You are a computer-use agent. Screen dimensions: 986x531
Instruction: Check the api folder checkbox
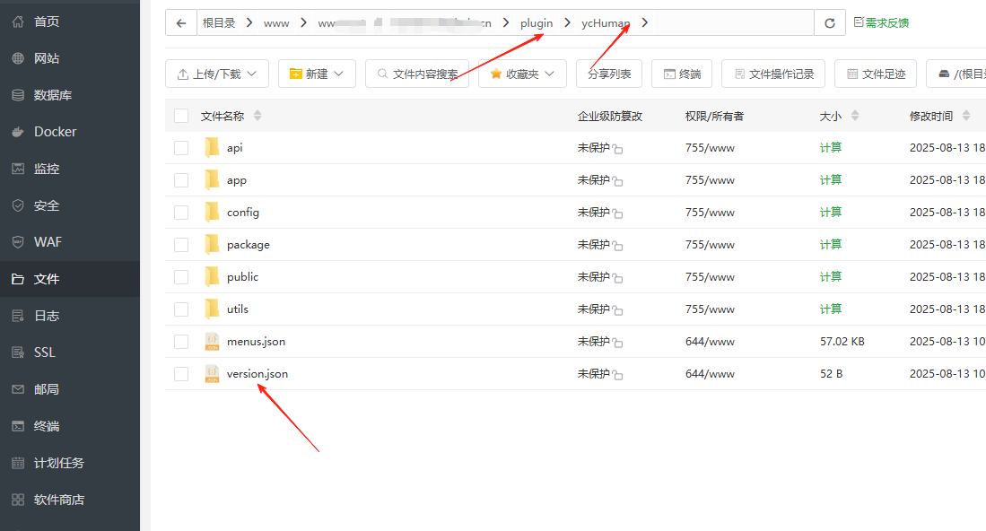[181, 148]
